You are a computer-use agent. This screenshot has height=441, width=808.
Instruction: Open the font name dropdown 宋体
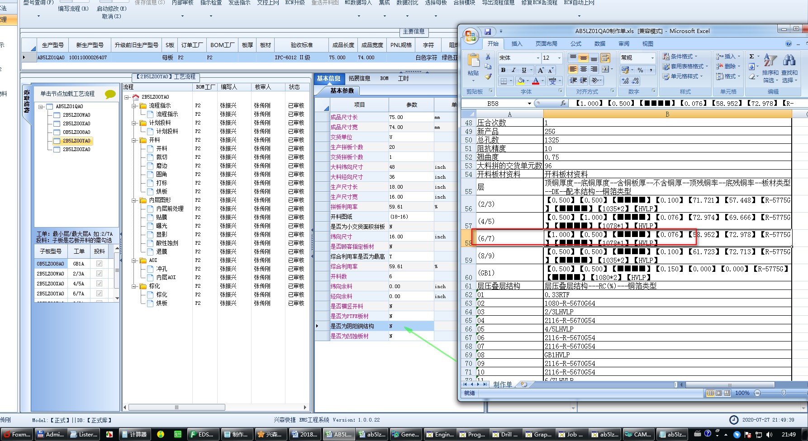pos(538,58)
